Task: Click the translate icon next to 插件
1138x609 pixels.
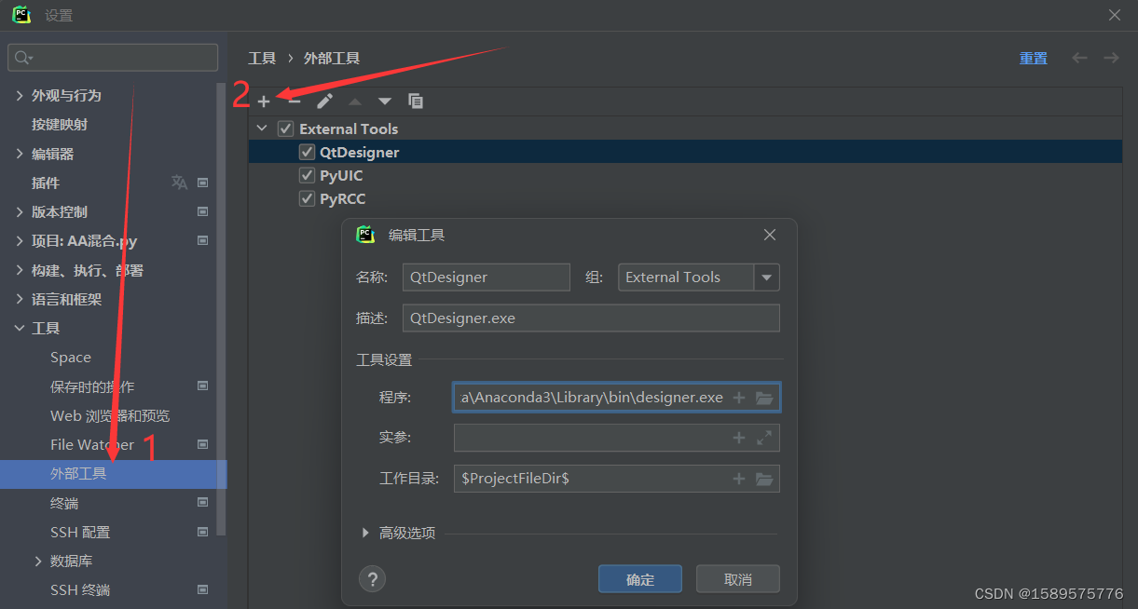Action: point(179,183)
